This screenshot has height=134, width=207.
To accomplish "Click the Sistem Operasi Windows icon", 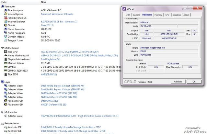I will [6, 14].
